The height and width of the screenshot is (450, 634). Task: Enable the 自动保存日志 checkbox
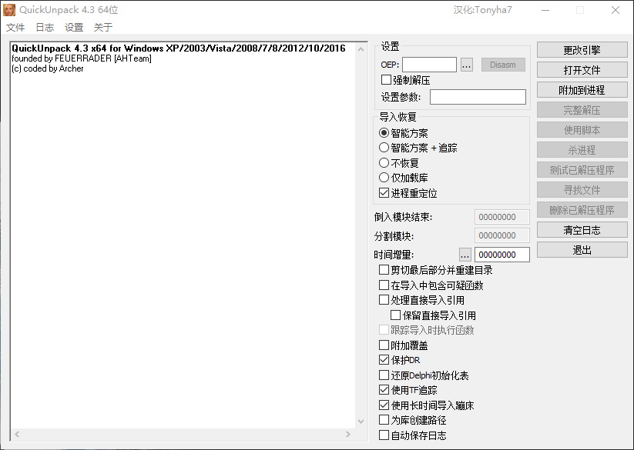tap(384, 435)
